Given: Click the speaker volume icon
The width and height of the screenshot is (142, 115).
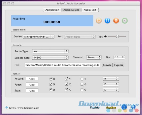Looking at the screenshot, I should [106, 36].
